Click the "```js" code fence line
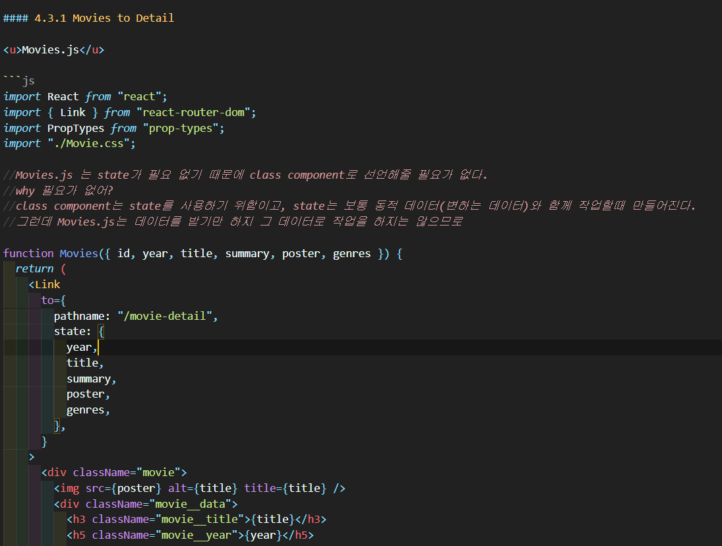Viewport: 722px width, 546px height. click(x=19, y=81)
